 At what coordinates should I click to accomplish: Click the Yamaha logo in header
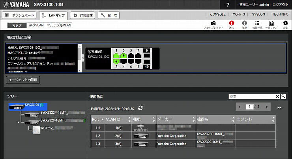pyautogui.click(x=17, y=5)
